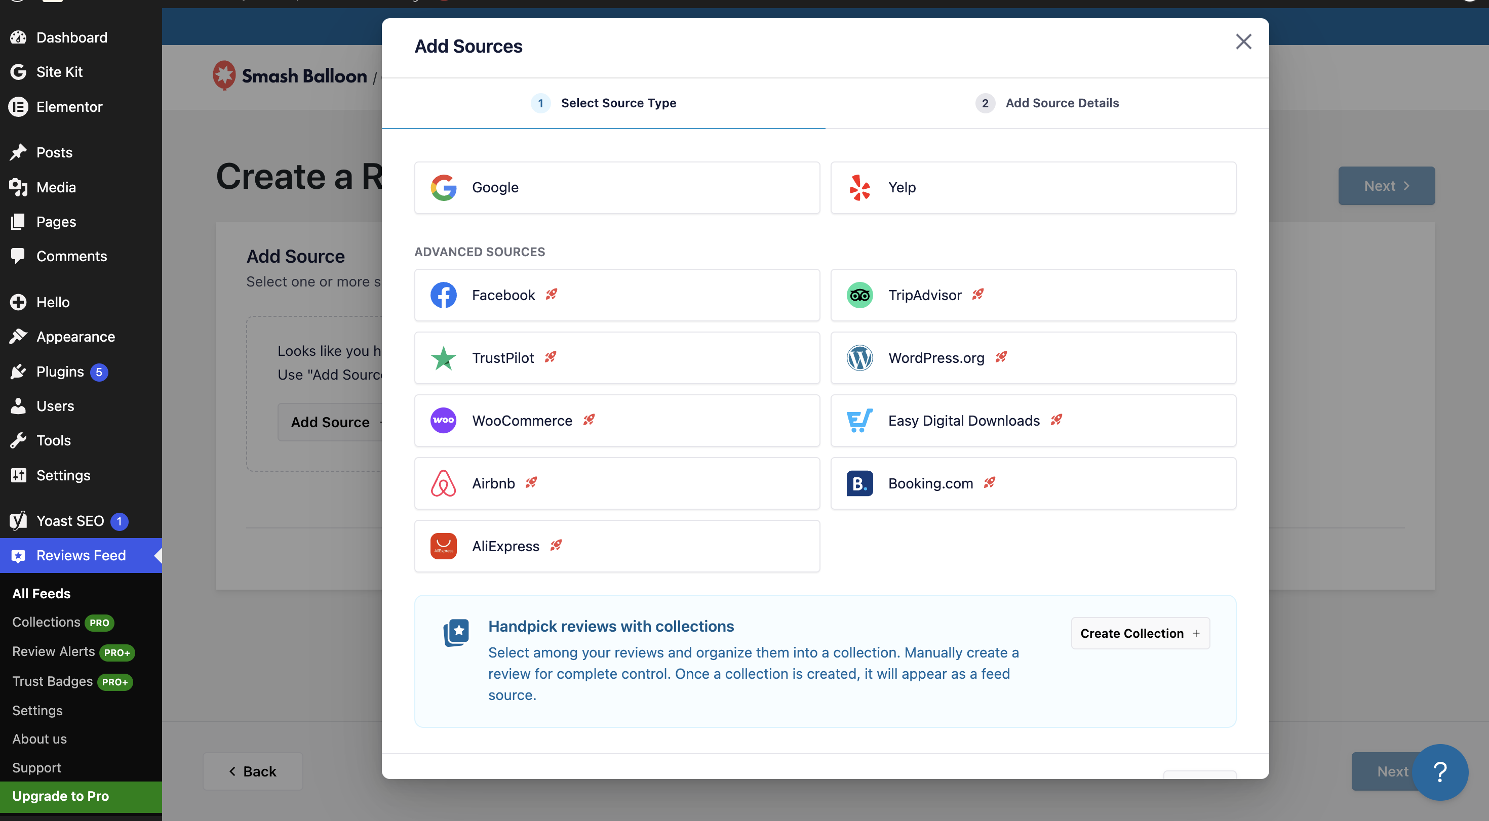Click the WooCommerce purple icon

[x=443, y=421]
